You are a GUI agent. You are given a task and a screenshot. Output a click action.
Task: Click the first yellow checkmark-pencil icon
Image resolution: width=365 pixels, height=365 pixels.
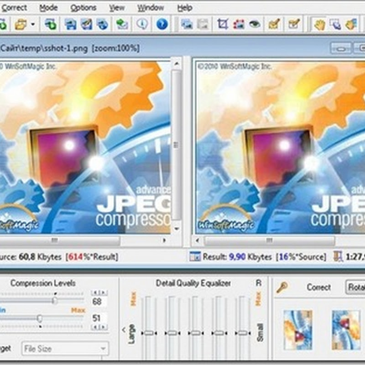[x=274, y=24]
